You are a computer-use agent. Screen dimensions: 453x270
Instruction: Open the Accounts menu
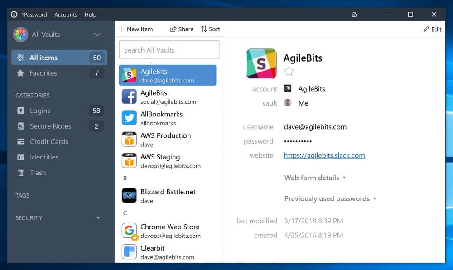tap(66, 14)
